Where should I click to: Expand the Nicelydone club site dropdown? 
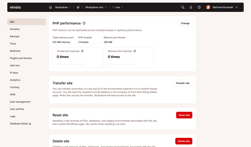pyautogui.click(x=96, y=7)
